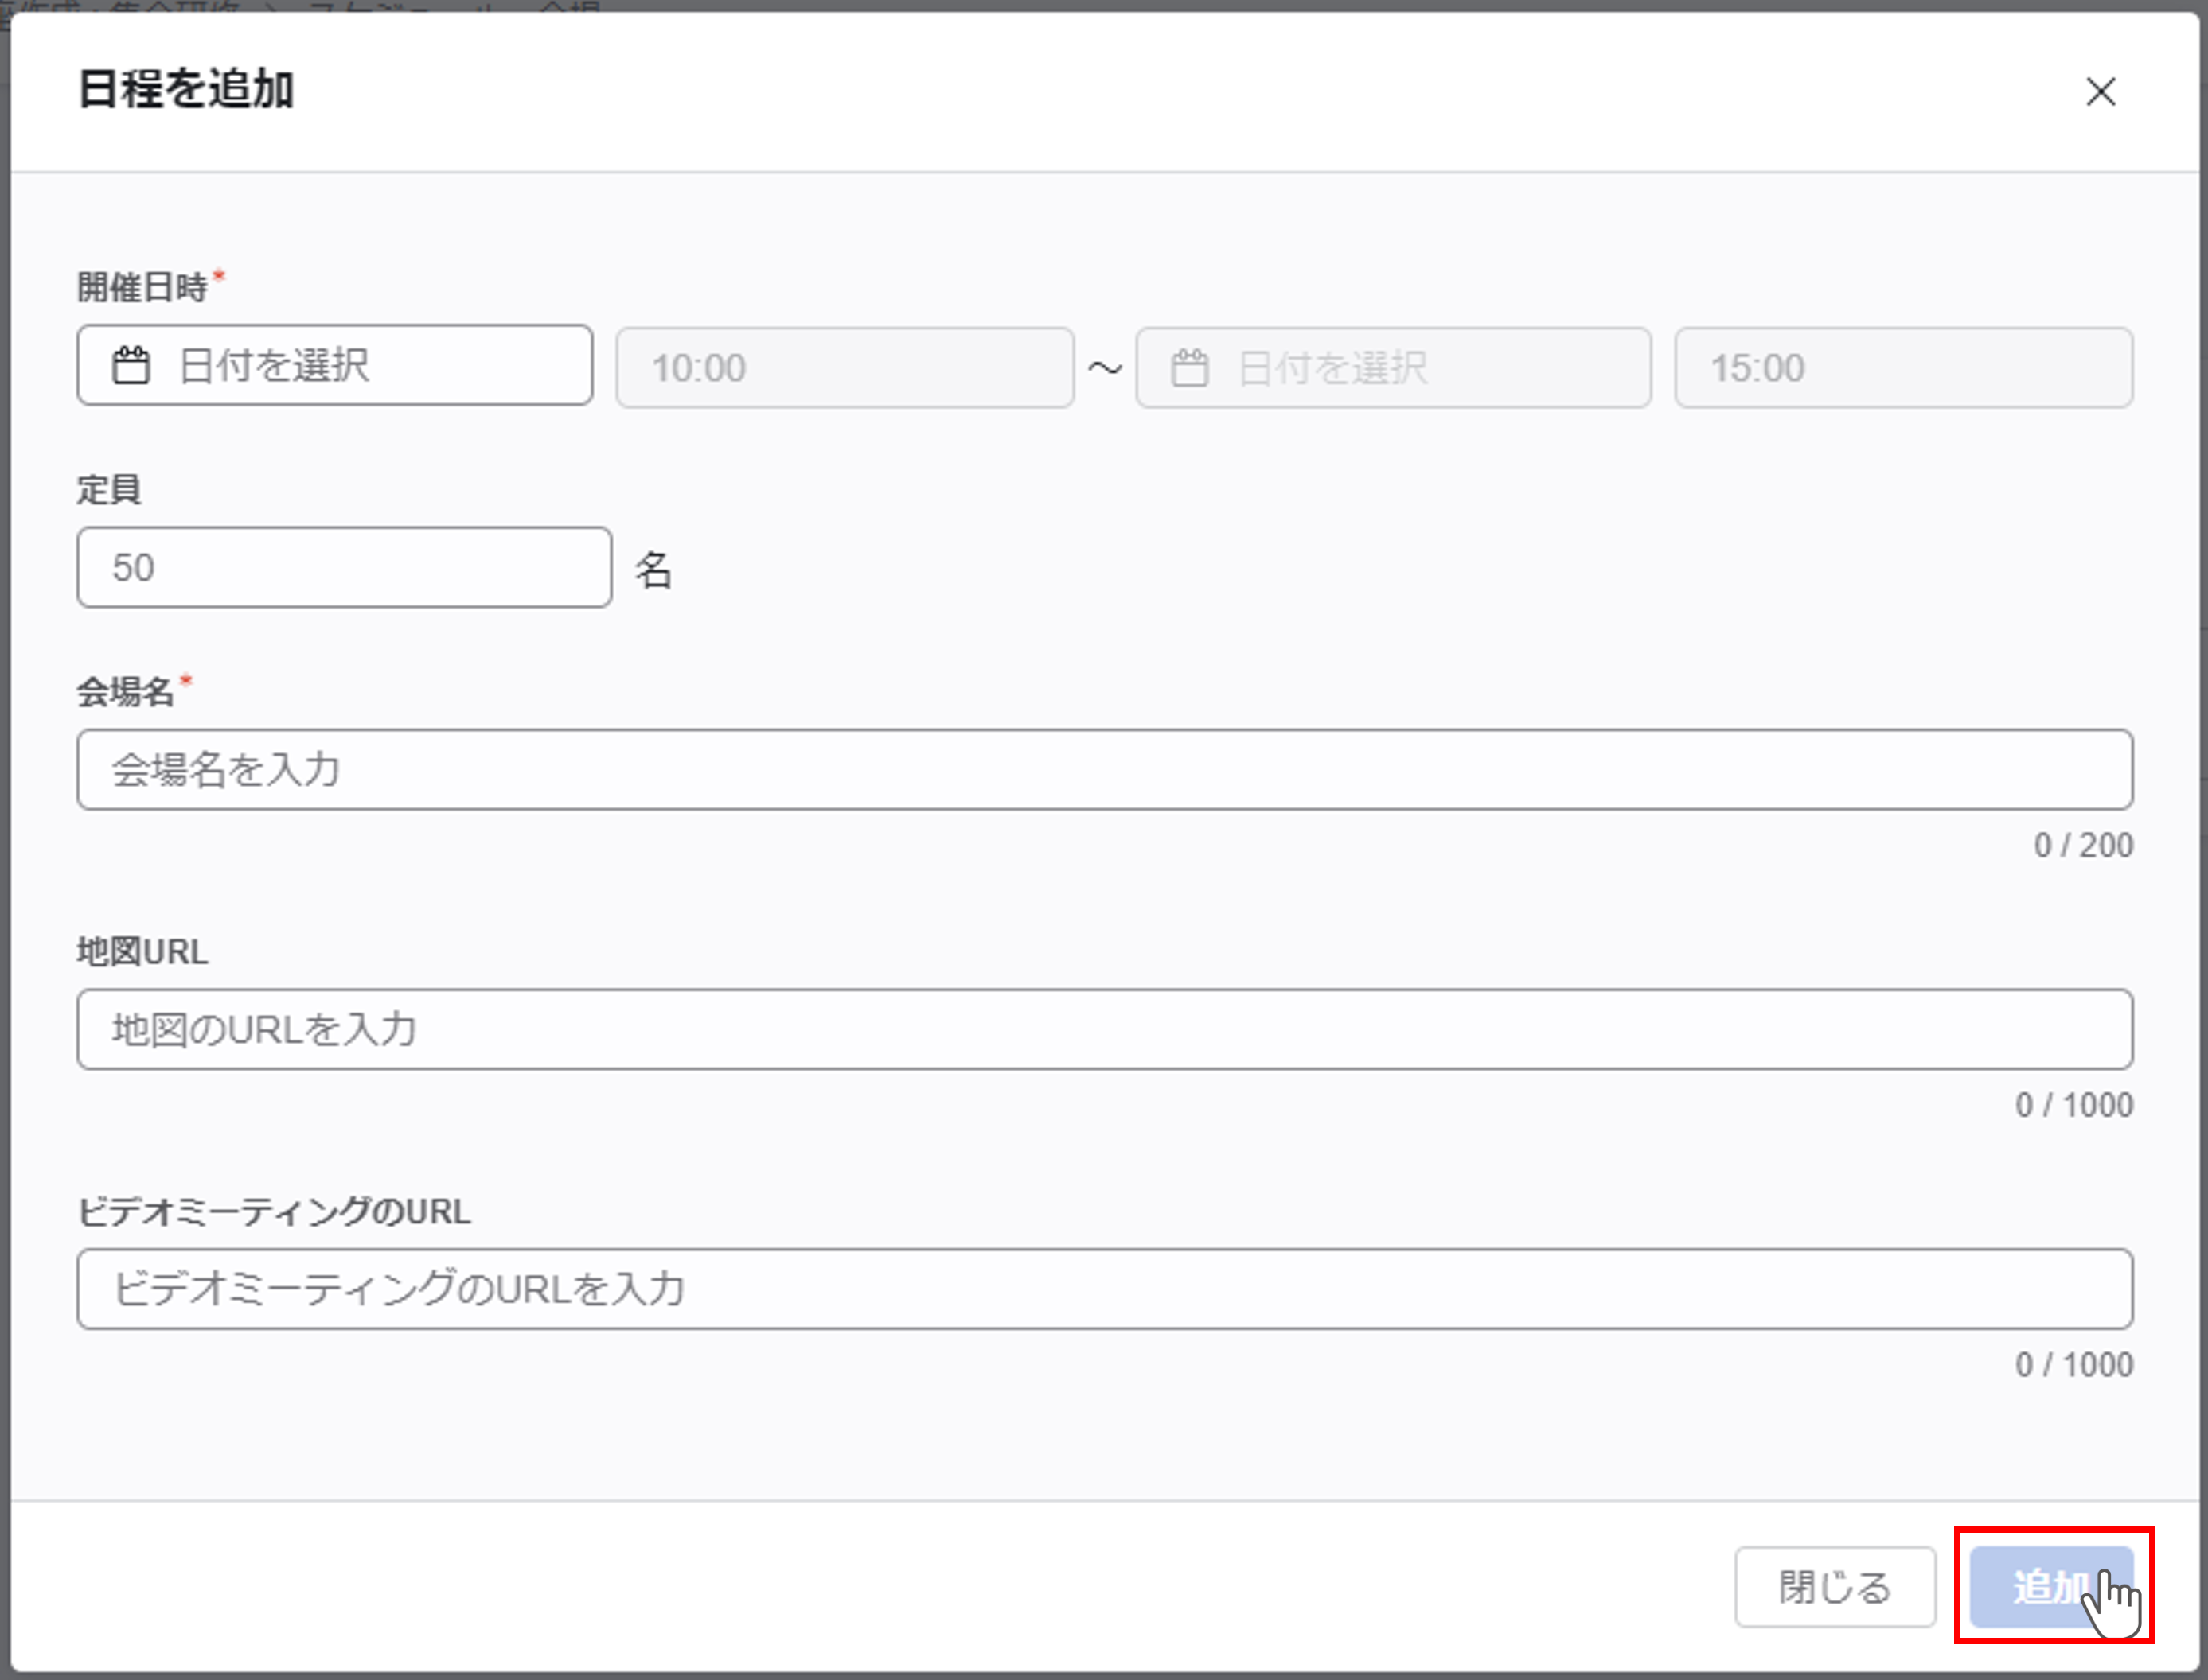Click the 15:00 end time field

(1903, 368)
